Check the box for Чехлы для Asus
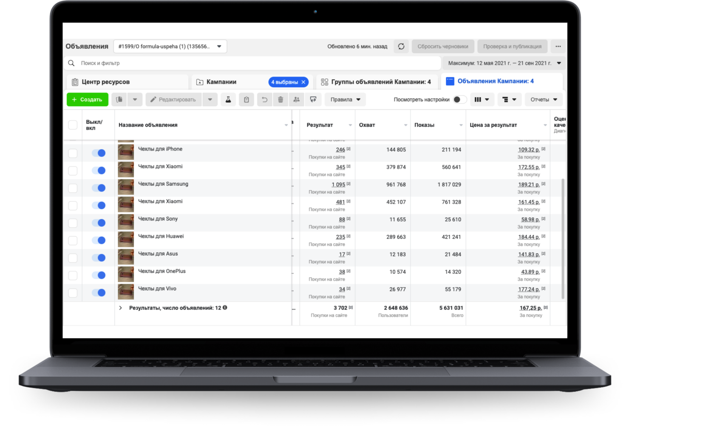714x428 pixels. coord(73,258)
